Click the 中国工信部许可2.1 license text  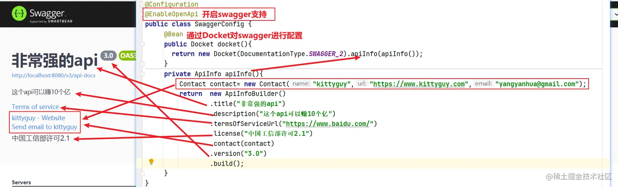point(41,138)
